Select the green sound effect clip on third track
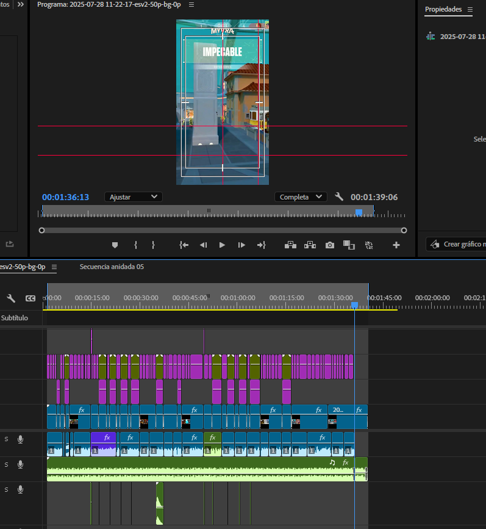The height and width of the screenshot is (529, 486). 160,503
